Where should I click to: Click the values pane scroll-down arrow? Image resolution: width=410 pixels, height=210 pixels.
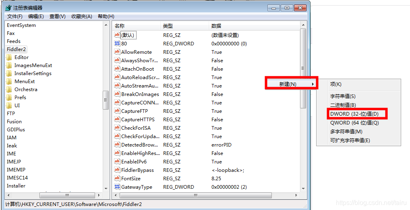point(303,188)
